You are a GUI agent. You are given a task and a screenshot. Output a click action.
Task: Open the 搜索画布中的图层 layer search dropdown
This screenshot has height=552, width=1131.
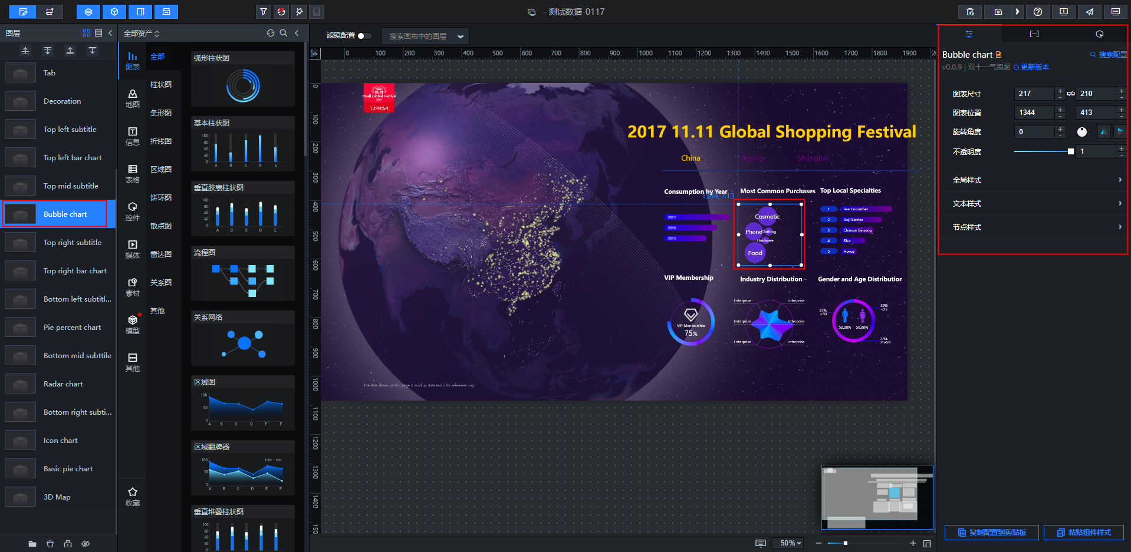425,36
